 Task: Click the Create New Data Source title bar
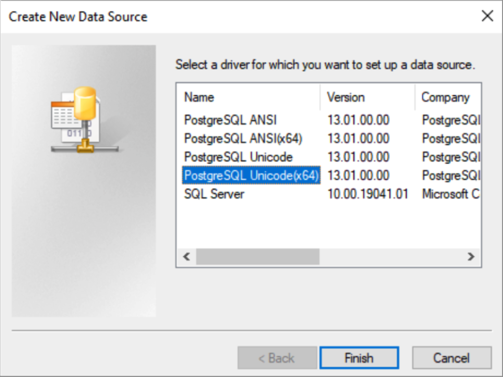tap(237, 17)
